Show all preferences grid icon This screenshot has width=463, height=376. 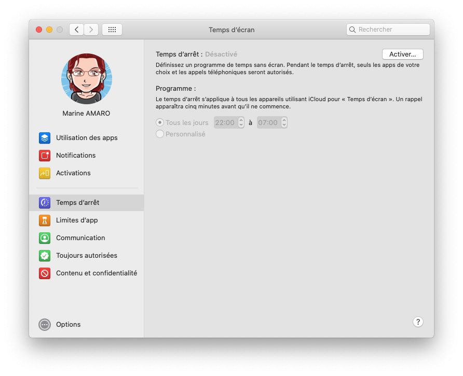[112, 30]
